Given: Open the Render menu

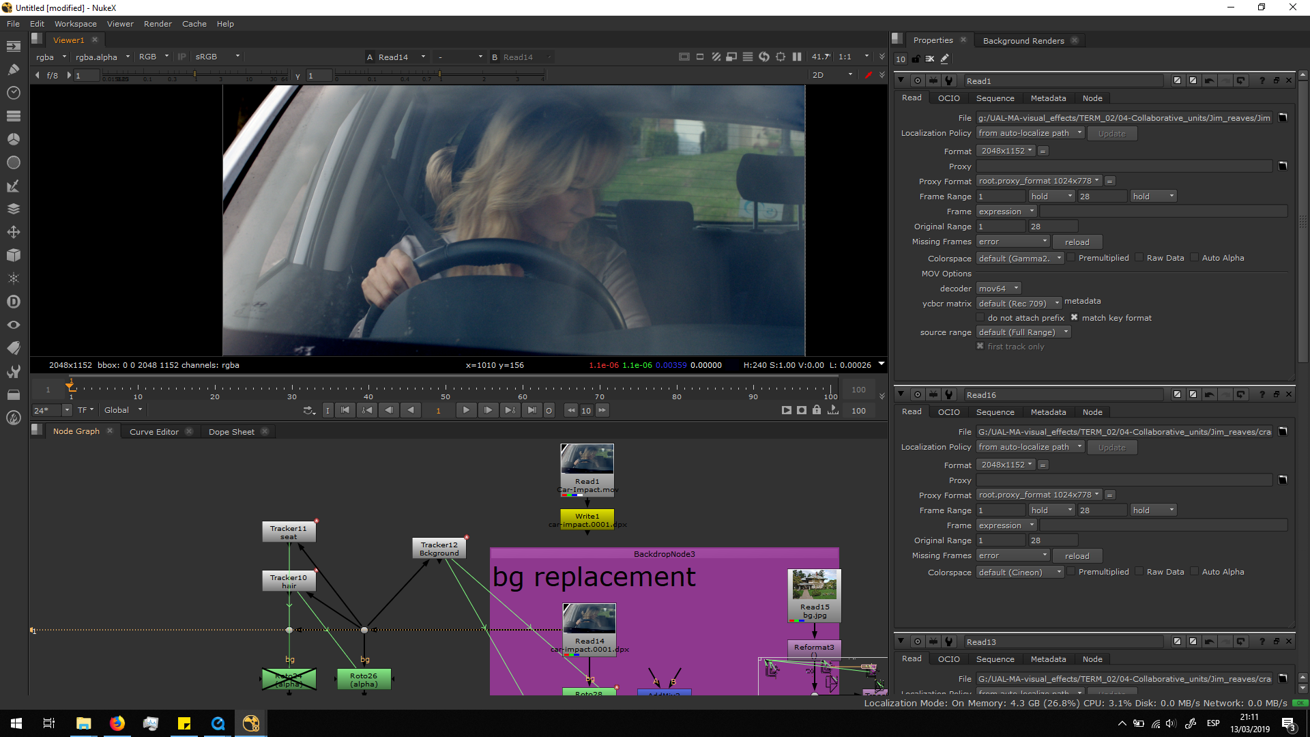Looking at the screenshot, I should pyautogui.click(x=158, y=24).
